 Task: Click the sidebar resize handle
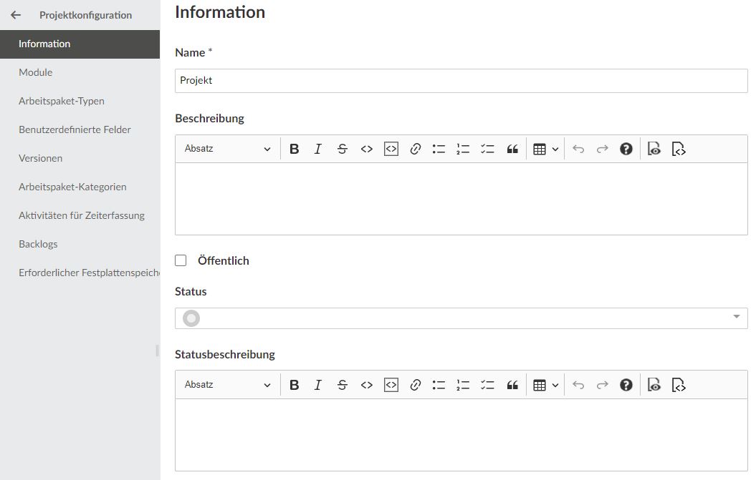(157, 351)
